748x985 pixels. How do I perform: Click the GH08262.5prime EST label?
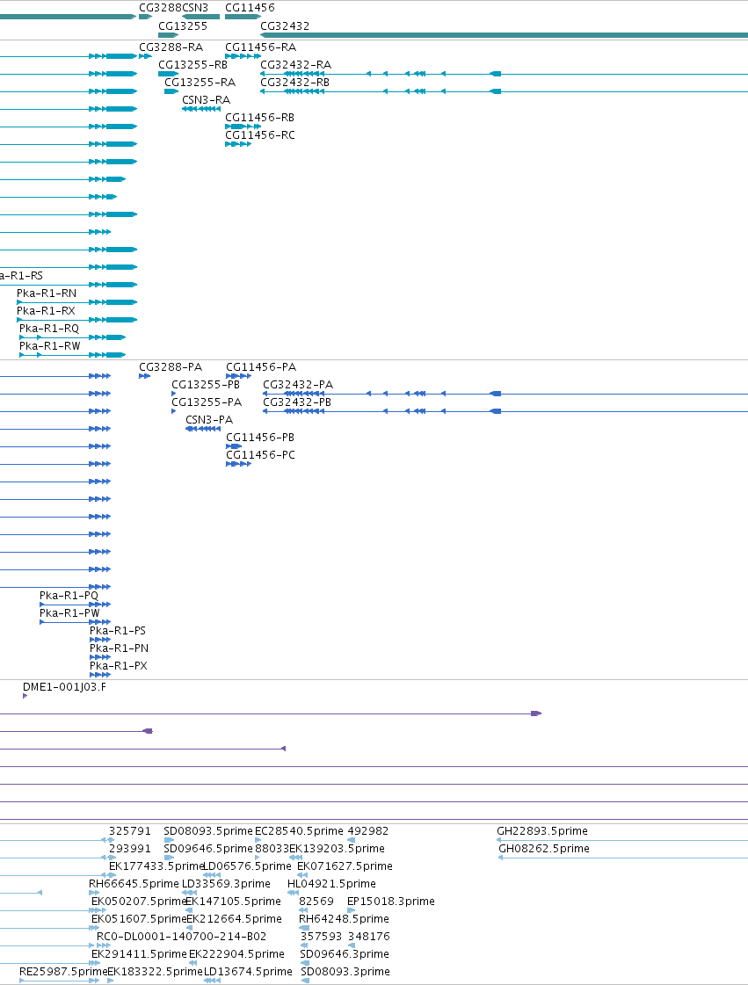click(544, 849)
